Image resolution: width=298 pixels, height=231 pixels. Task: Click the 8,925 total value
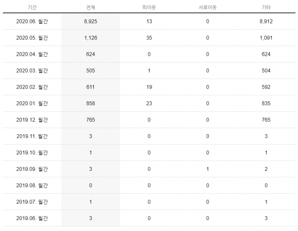(x=90, y=21)
